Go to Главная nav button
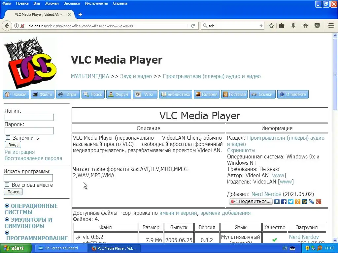The width and height of the screenshot is (338, 253). tap(16, 94)
